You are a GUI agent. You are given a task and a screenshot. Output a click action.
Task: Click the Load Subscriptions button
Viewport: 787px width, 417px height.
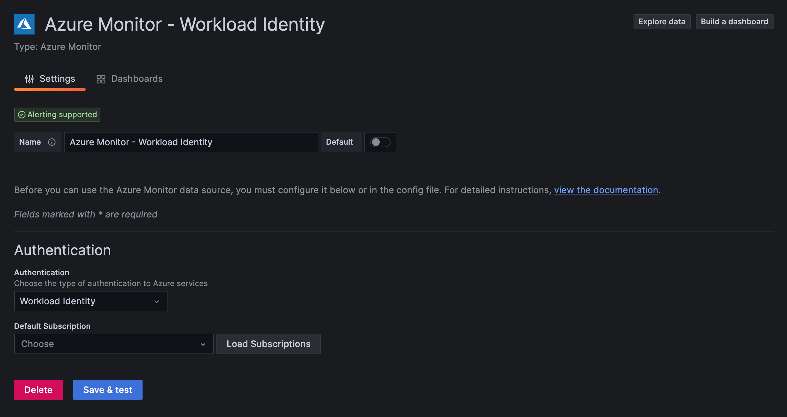pyautogui.click(x=269, y=344)
